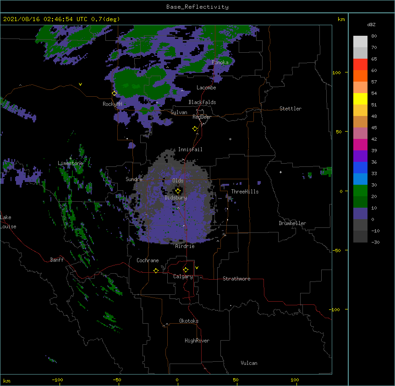Click the Base_Reflectivity title text
395x386 pixels.
197,7
